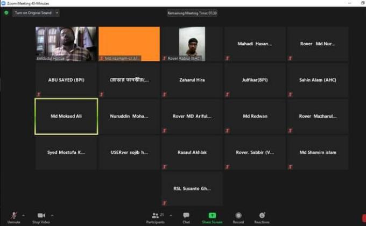
Task: Click muted mic icon on Rover Rabiul tile
Action: pos(165,58)
